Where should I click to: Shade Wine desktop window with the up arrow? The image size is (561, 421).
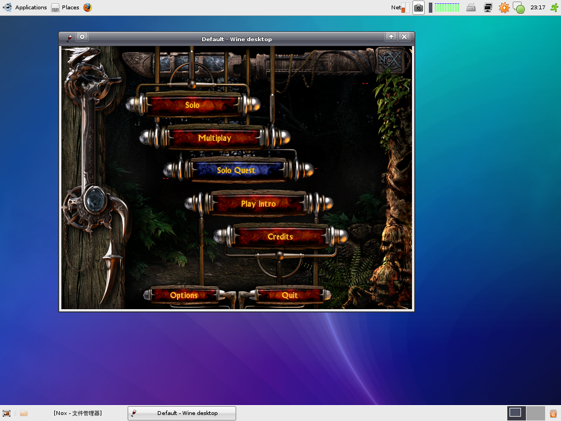(x=391, y=37)
